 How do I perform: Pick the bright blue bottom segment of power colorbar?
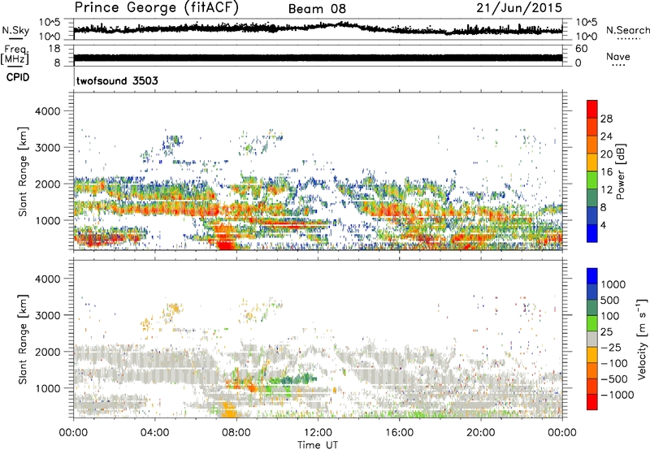click(x=592, y=233)
